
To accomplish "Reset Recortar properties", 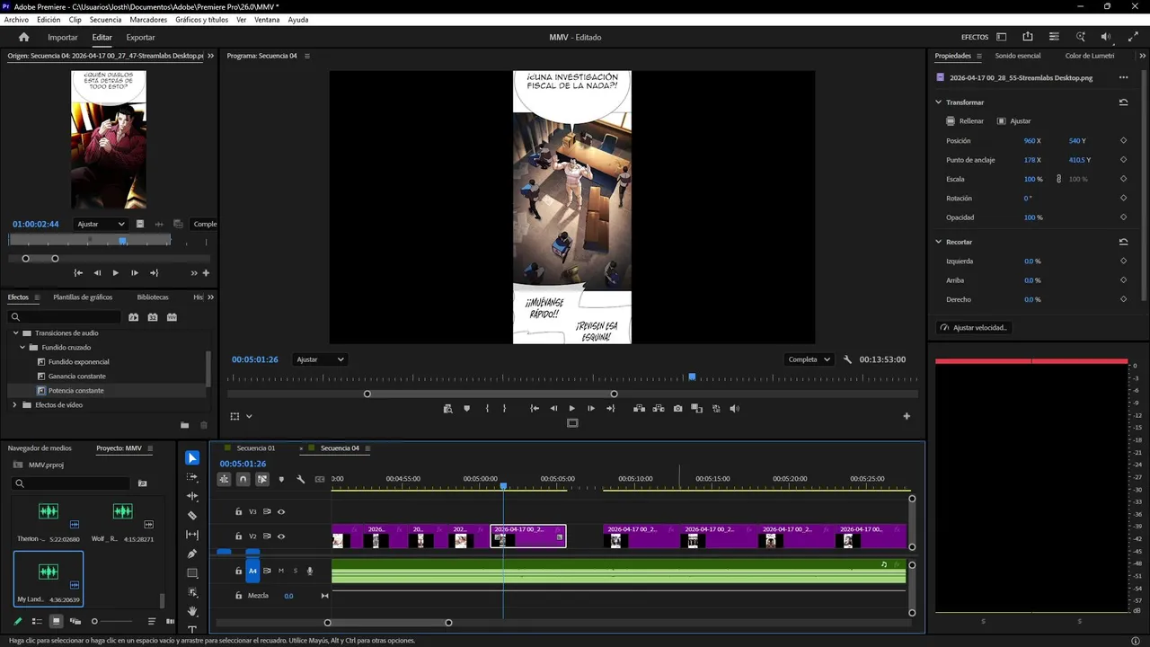I will point(1123,242).
